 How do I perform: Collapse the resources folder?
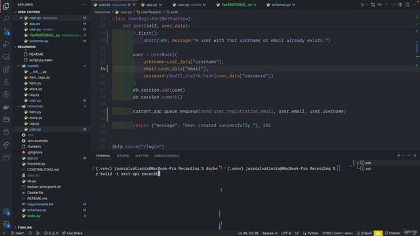(x=35, y=106)
